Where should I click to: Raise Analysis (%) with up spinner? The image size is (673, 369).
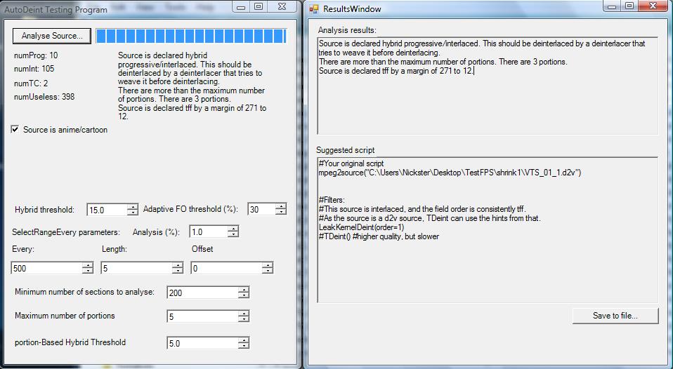tap(233, 229)
